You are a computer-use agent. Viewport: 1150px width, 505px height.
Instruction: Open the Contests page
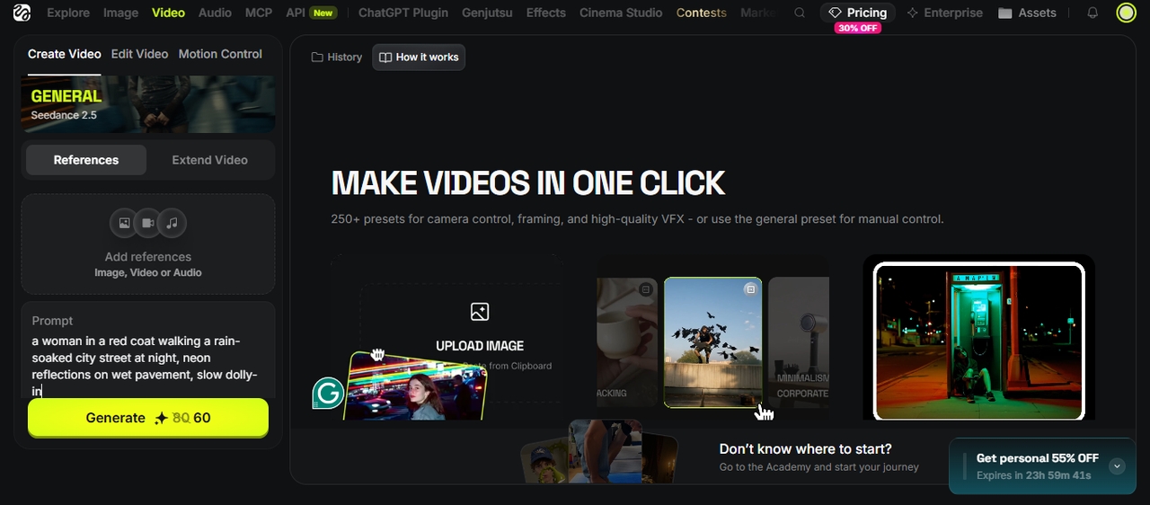pyautogui.click(x=702, y=13)
